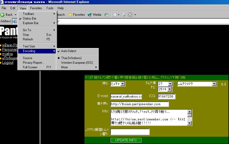Open Privacy Report from View menu
Screen dimensions: 229x144
point(37,63)
